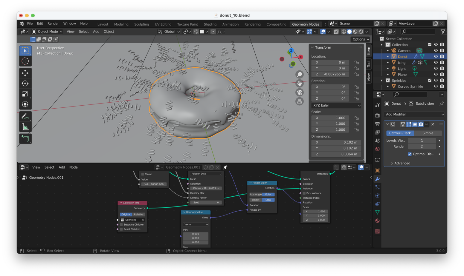Disable the Optimal Display checkbox
The height and width of the screenshot is (276, 464).
410,154
